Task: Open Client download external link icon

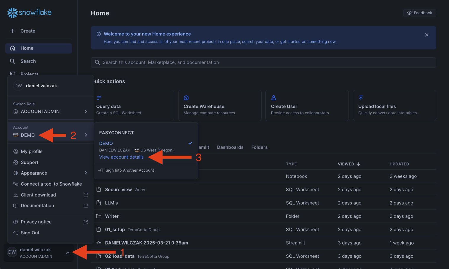Action: pos(86,195)
